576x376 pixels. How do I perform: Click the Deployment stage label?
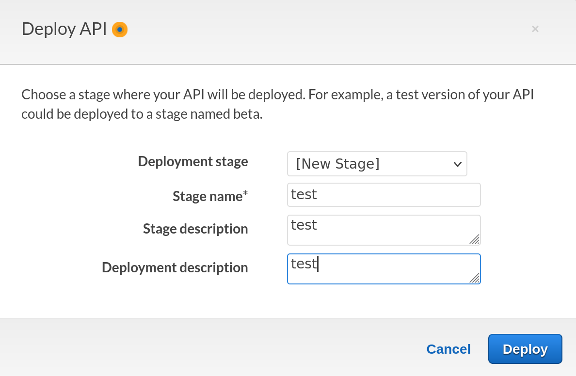click(x=192, y=161)
